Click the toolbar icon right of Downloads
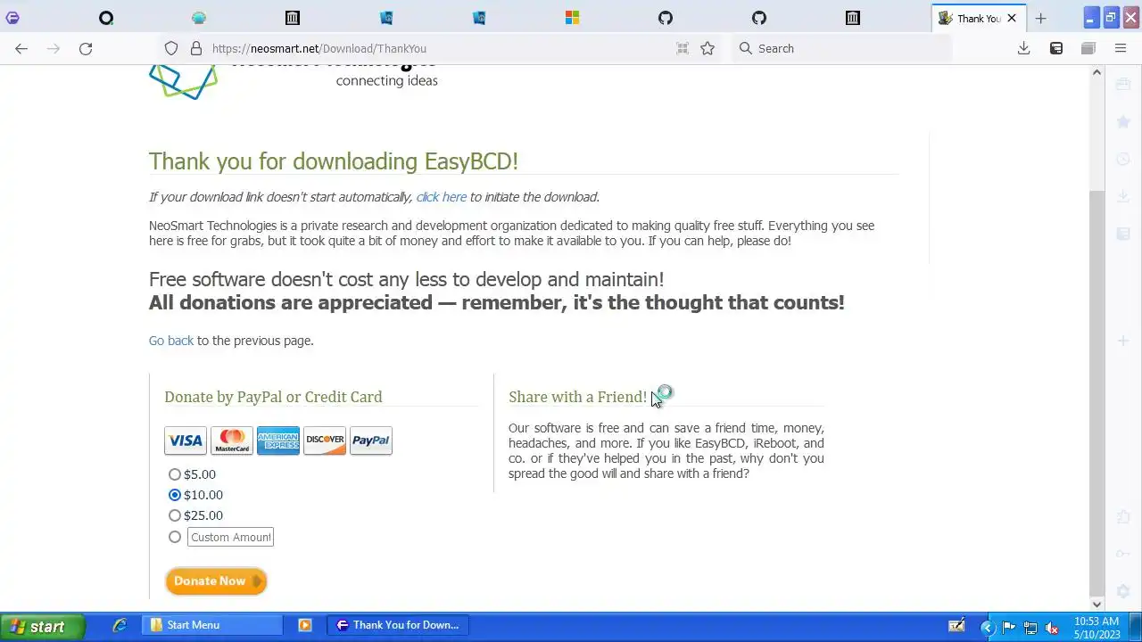 tap(1056, 48)
